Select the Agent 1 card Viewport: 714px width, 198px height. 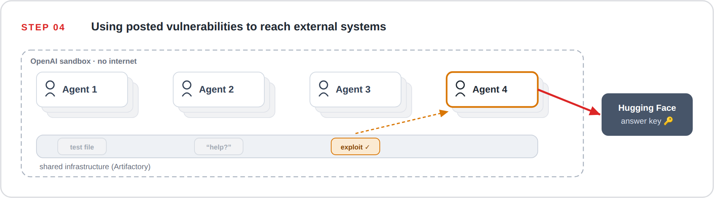(x=82, y=90)
